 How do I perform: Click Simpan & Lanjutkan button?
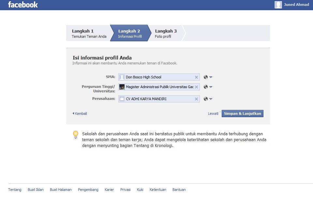click(242, 113)
